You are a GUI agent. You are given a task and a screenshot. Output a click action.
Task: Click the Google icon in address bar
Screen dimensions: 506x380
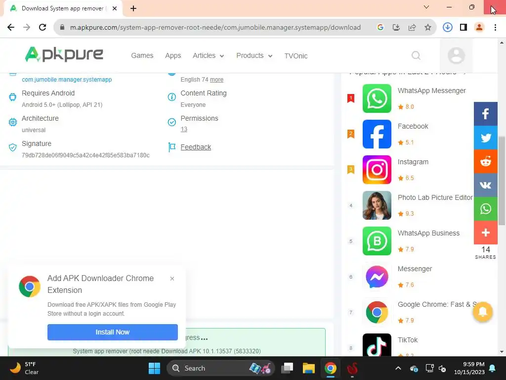(x=380, y=28)
